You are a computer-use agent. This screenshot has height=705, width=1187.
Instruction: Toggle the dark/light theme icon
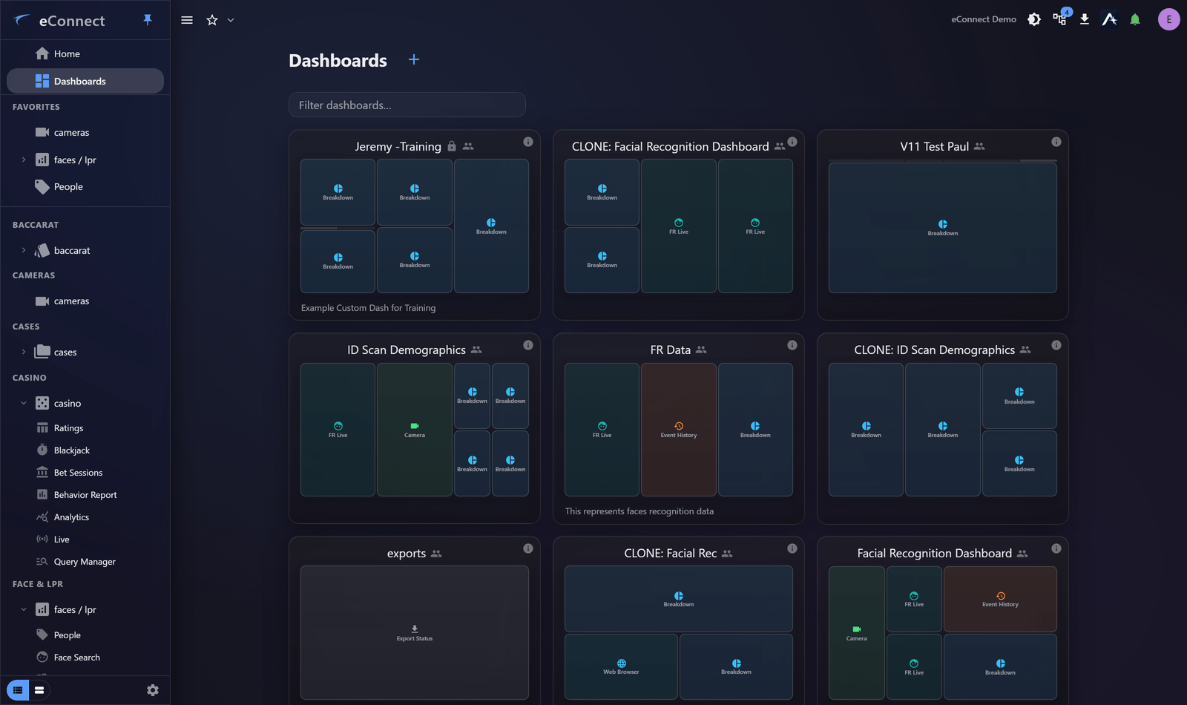[x=1034, y=19]
